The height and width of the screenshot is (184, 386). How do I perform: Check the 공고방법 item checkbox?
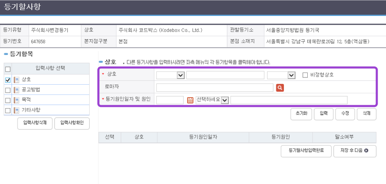(x=8, y=90)
